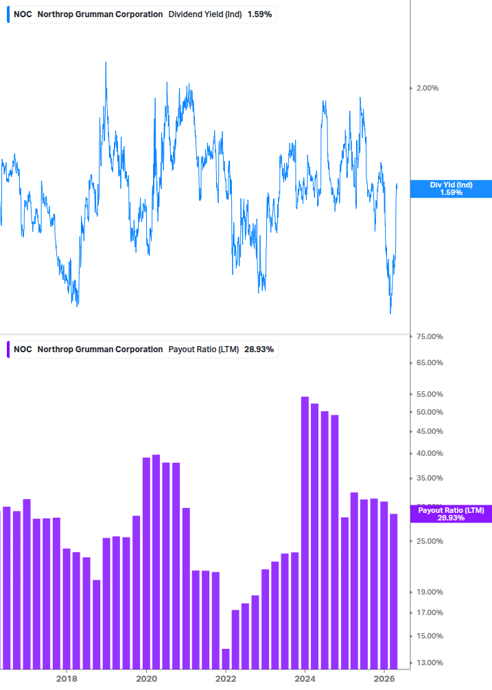Click the 75.00% axis label

tap(430, 336)
